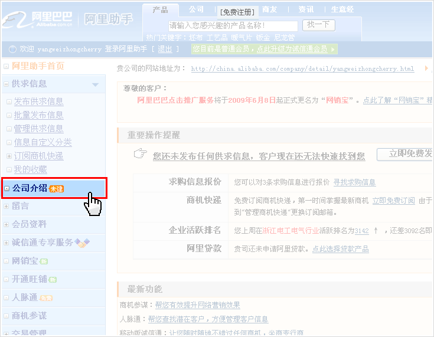This screenshot has width=434, height=337.
Task: Focus the product name search field
Action: [x=233, y=26]
